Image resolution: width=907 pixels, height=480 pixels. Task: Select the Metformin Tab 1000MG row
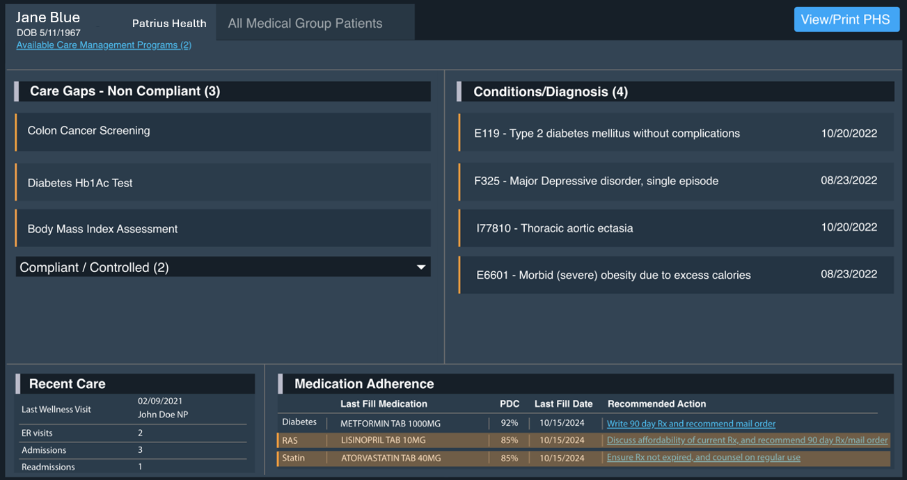pyautogui.click(x=390, y=424)
